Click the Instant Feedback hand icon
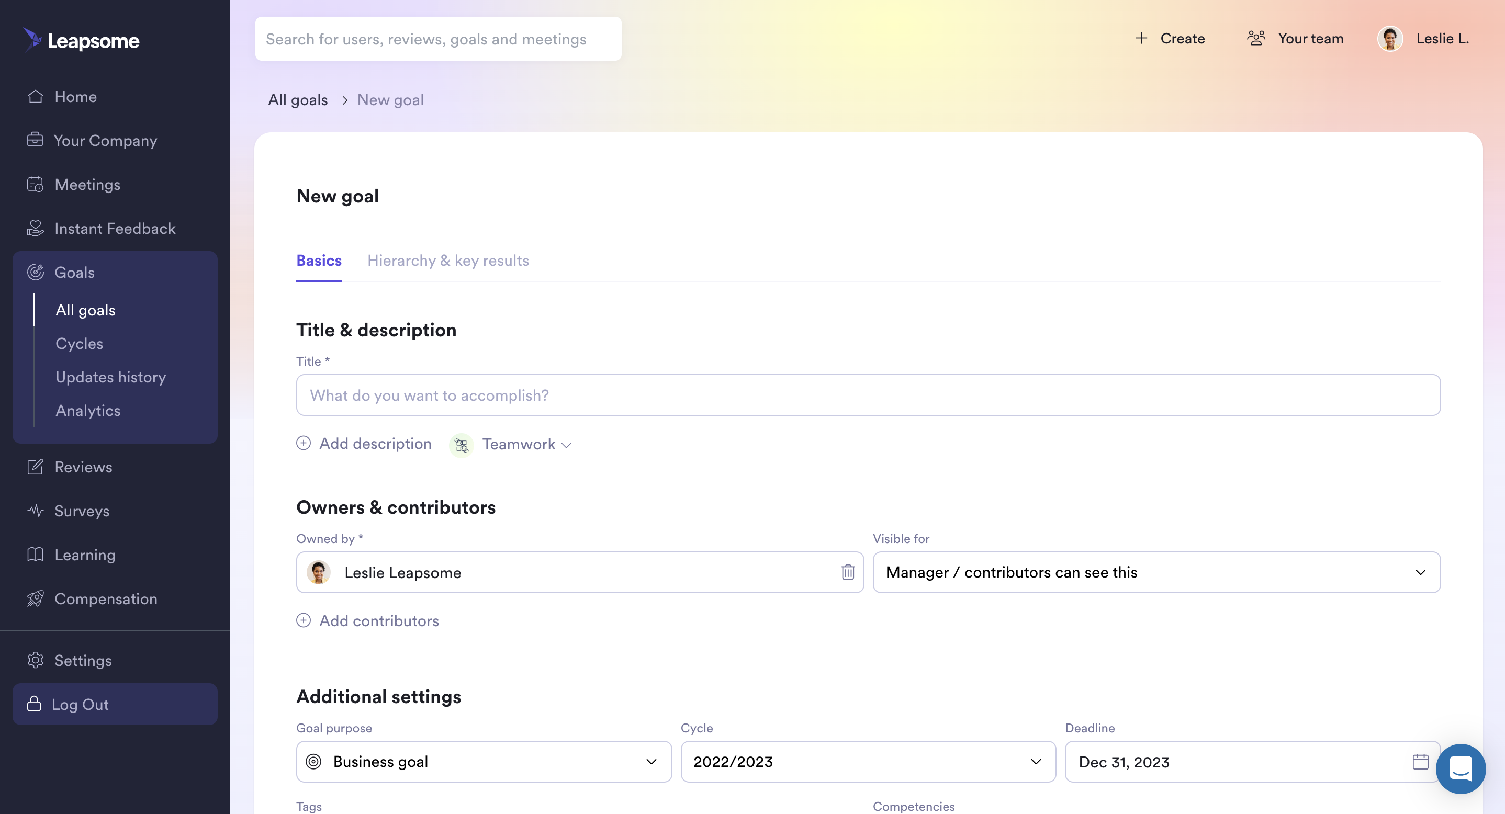This screenshot has width=1505, height=814. (35, 228)
